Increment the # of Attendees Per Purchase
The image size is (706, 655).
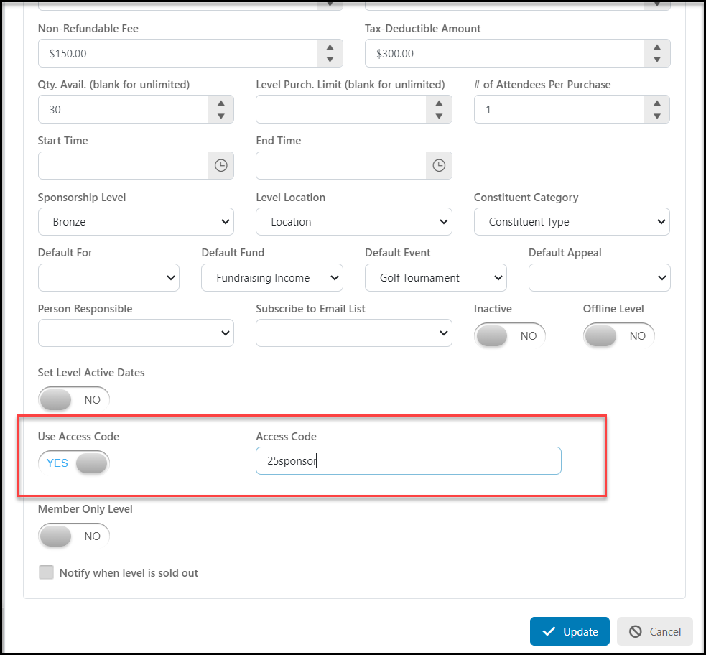click(657, 103)
